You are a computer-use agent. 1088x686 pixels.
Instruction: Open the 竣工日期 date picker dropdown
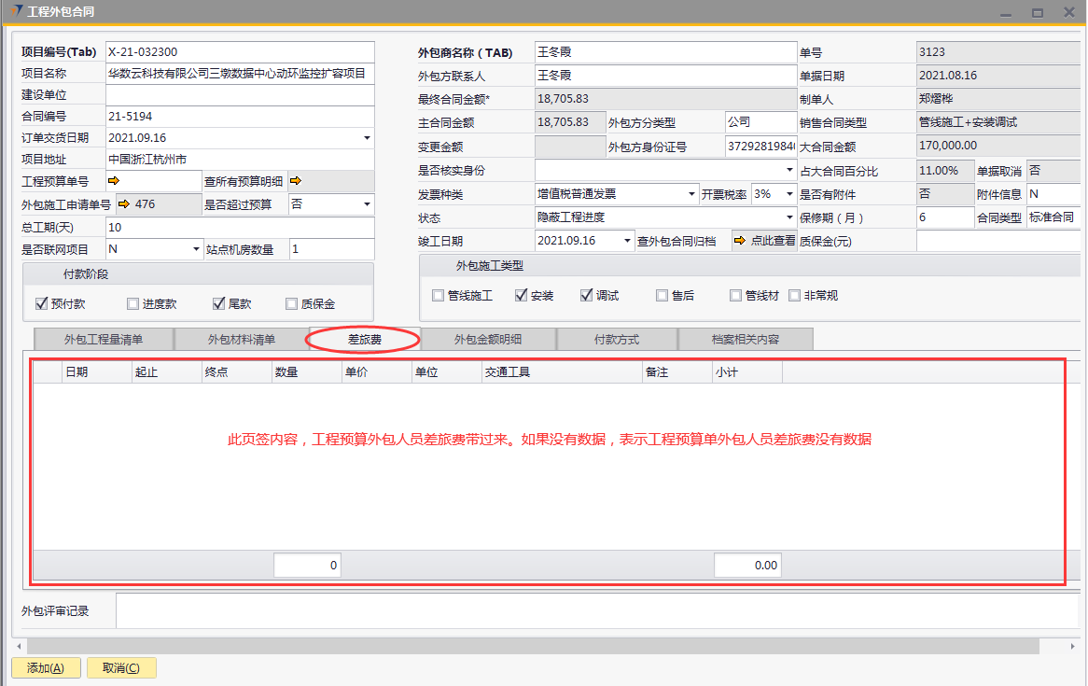[627, 241]
